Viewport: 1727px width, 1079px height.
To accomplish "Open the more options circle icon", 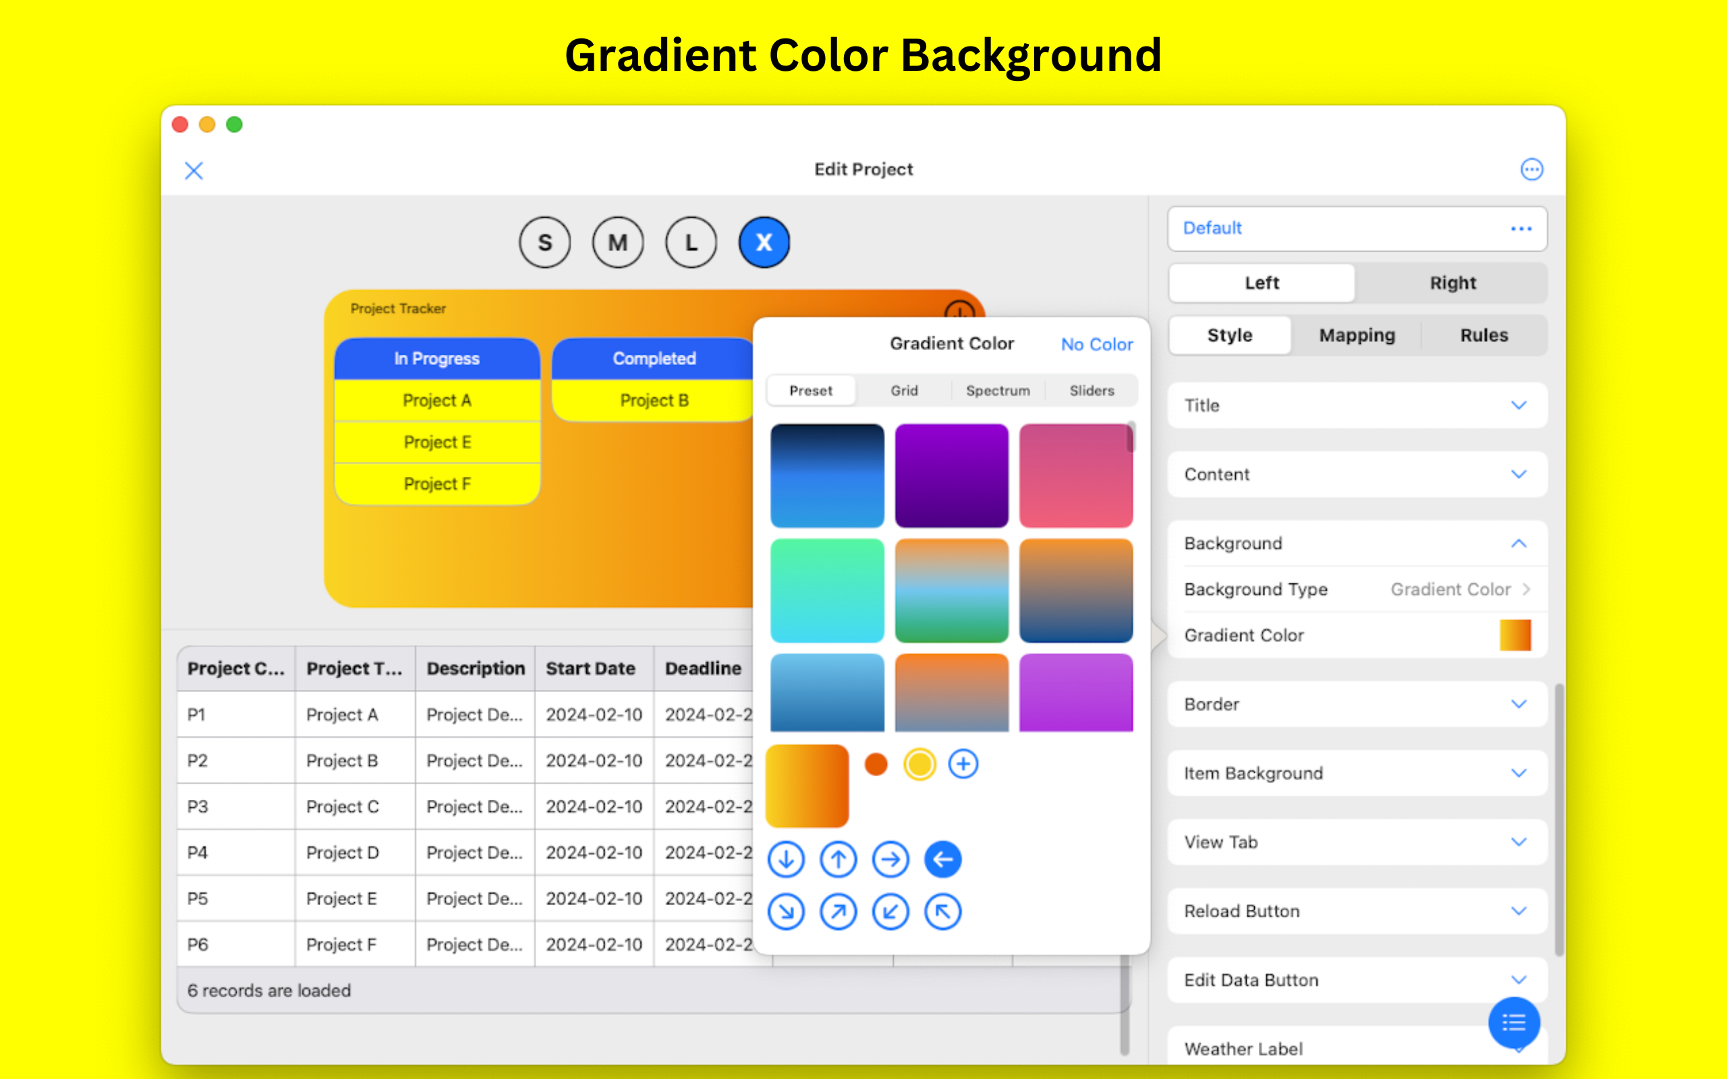I will pyautogui.click(x=1531, y=170).
